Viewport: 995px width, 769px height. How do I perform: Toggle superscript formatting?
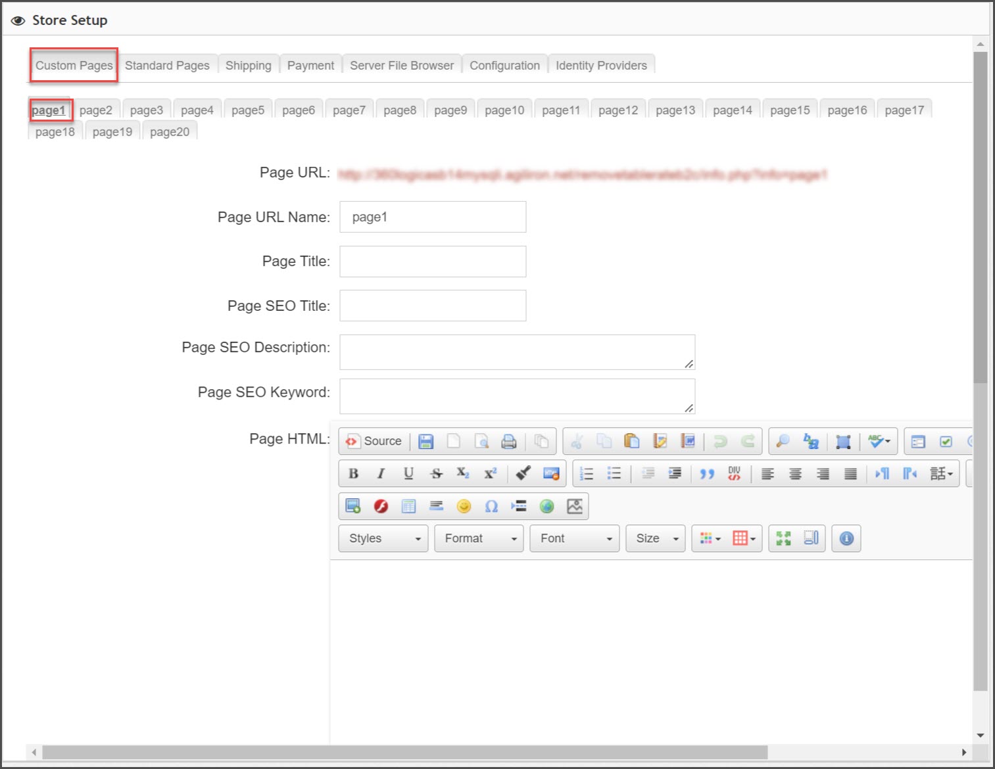(x=491, y=473)
